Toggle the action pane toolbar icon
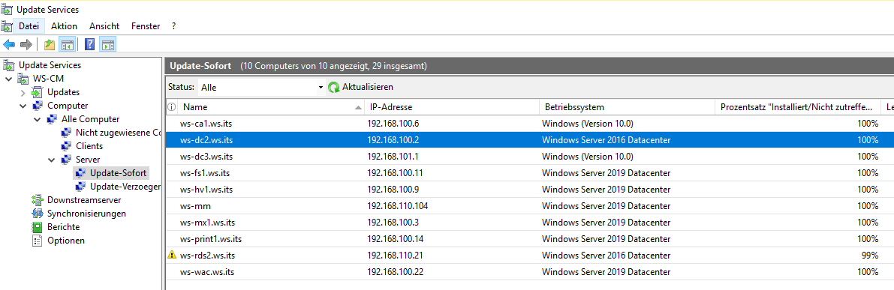This screenshot has width=894, height=290. point(107,44)
